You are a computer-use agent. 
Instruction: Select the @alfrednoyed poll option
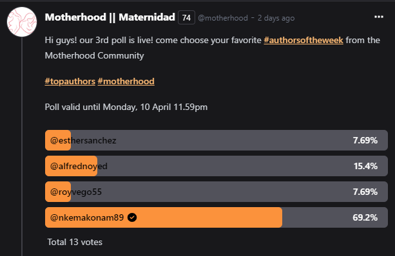tap(217, 166)
